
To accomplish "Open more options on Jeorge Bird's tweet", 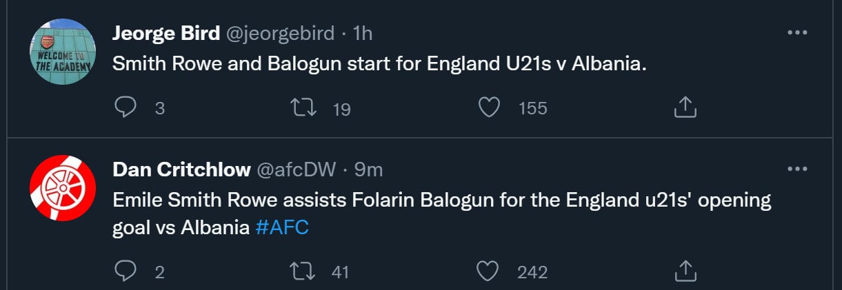I will pos(797,32).
